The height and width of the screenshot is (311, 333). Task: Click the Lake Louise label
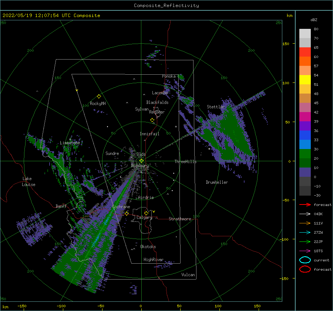tap(28, 182)
